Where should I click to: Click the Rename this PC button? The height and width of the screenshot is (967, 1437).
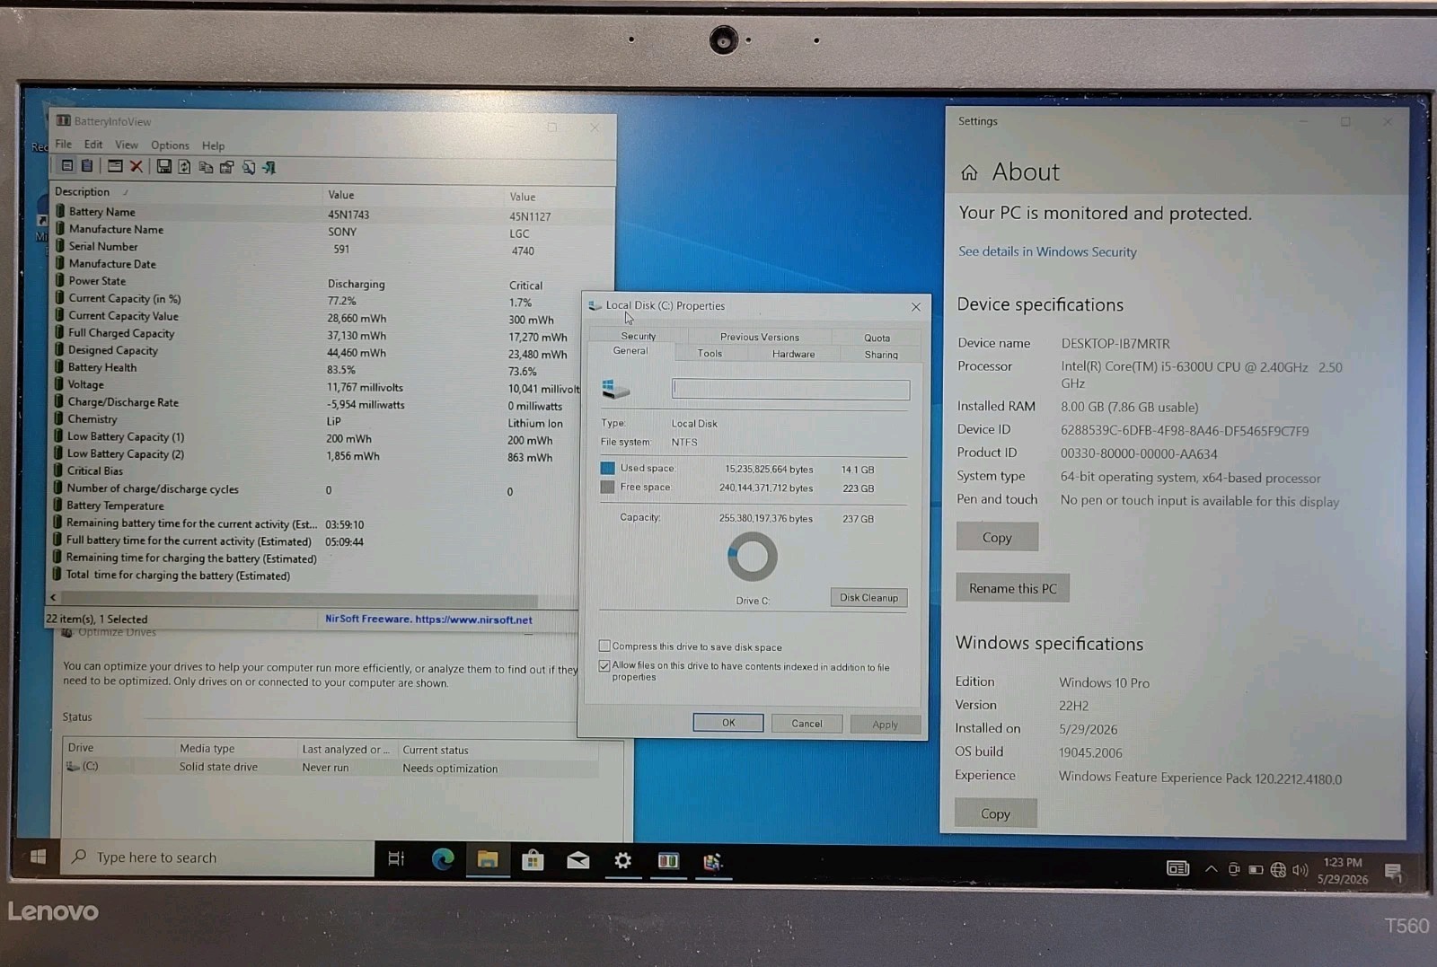click(x=1012, y=588)
